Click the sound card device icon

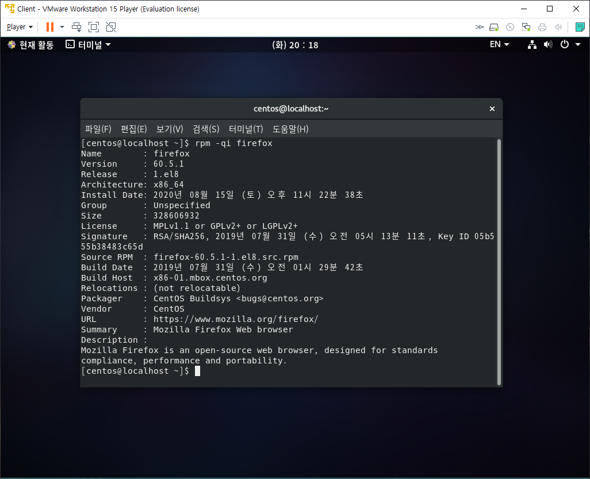click(558, 27)
